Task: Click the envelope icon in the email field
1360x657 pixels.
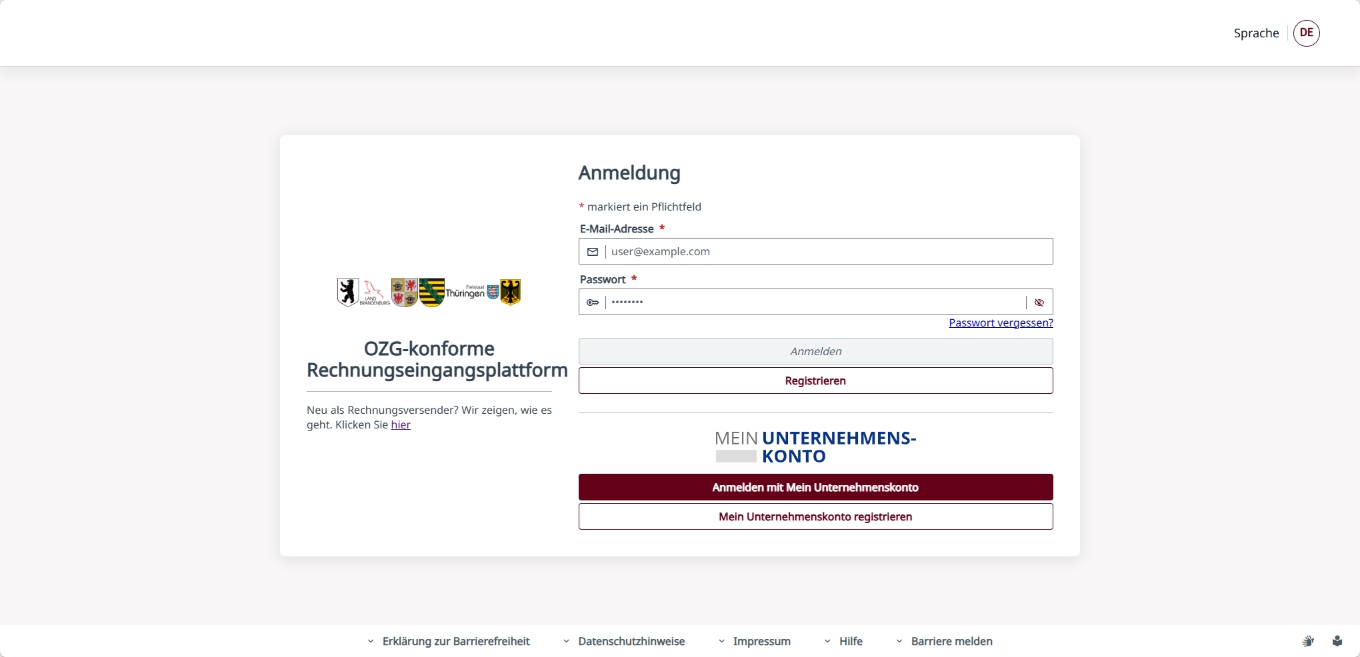Action: tap(592, 252)
